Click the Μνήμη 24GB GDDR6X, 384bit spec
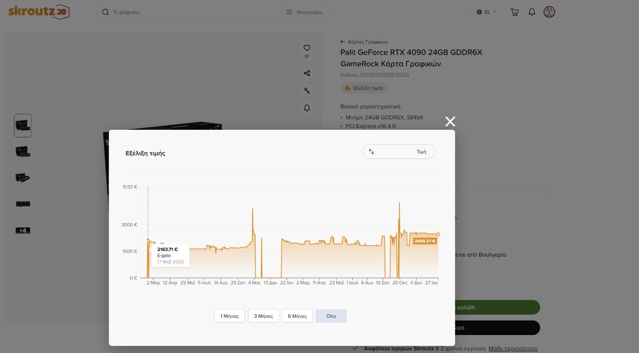 pyautogui.click(x=384, y=117)
